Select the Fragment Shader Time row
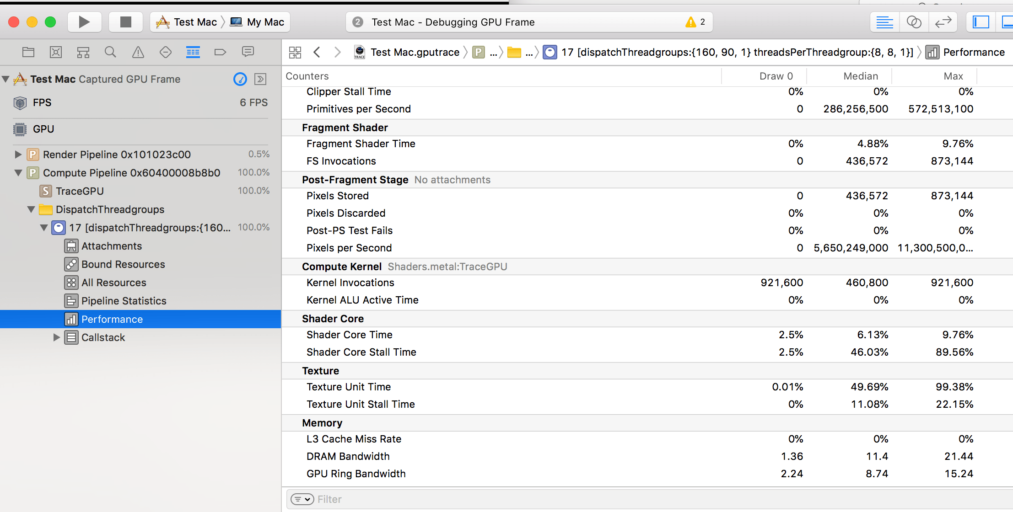 [x=647, y=144]
